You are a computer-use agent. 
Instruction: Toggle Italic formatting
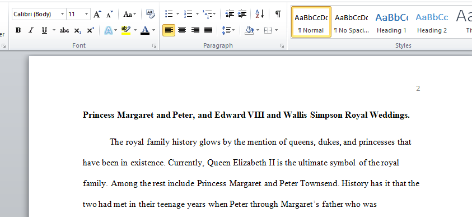pyautogui.click(x=31, y=30)
